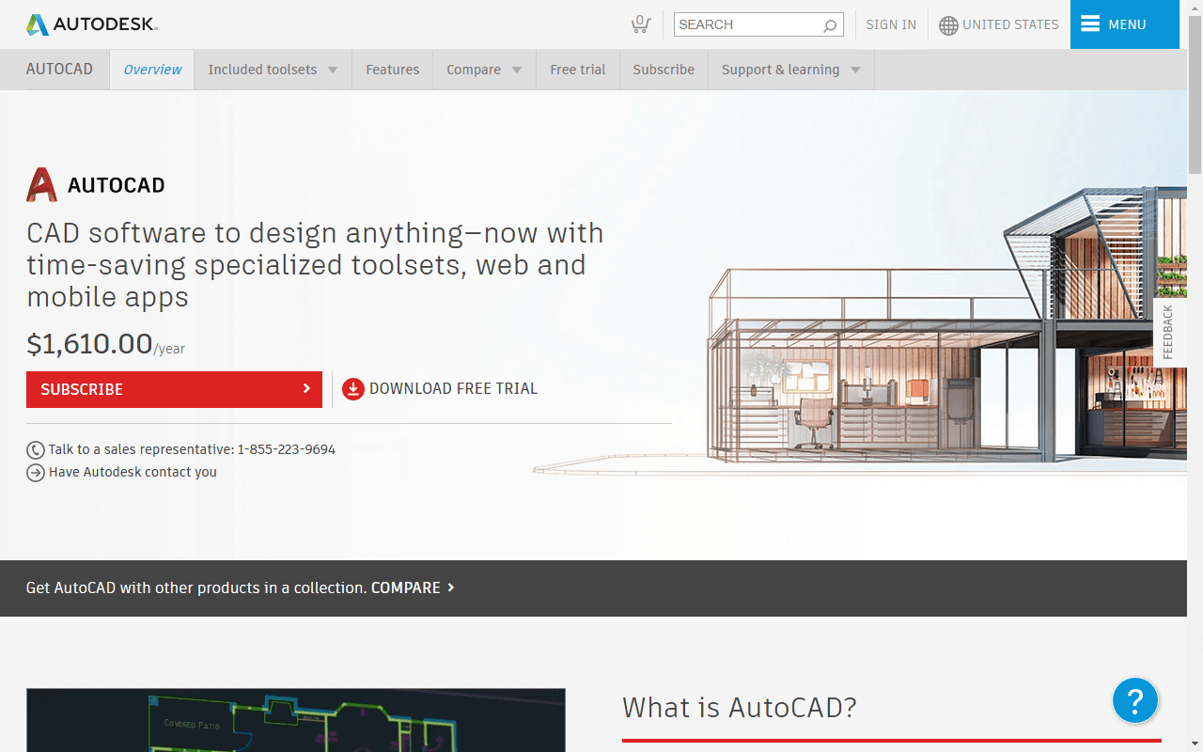Click the sales phone number 1-855-223-9694

click(x=286, y=449)
